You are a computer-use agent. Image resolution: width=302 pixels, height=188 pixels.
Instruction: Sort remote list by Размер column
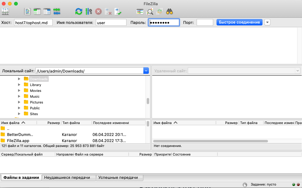point(228,123)
